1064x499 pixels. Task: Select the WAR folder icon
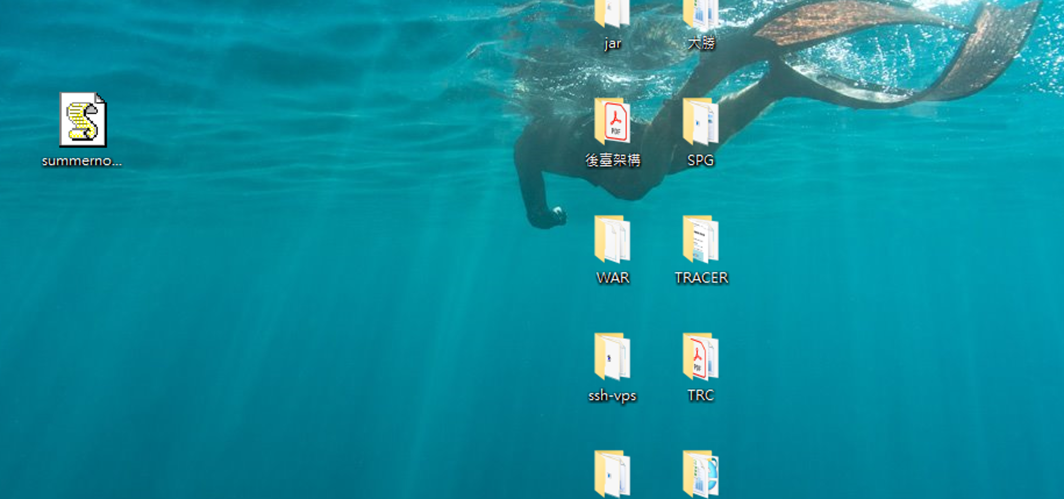click(612, 239)
